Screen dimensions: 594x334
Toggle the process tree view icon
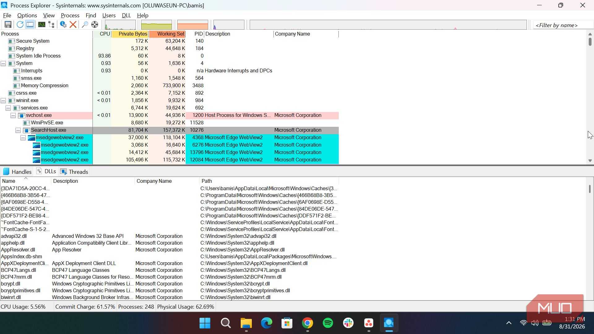(51, 25)
